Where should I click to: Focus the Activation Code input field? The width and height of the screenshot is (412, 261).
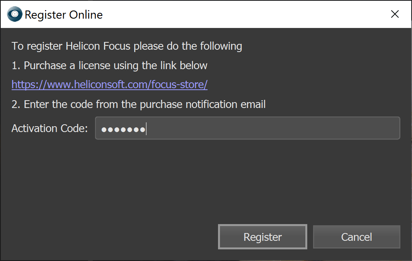tap(247, 128)
